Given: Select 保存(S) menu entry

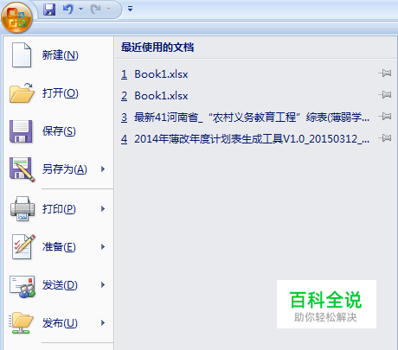Looking at the screenshot, I should [59, 131].
